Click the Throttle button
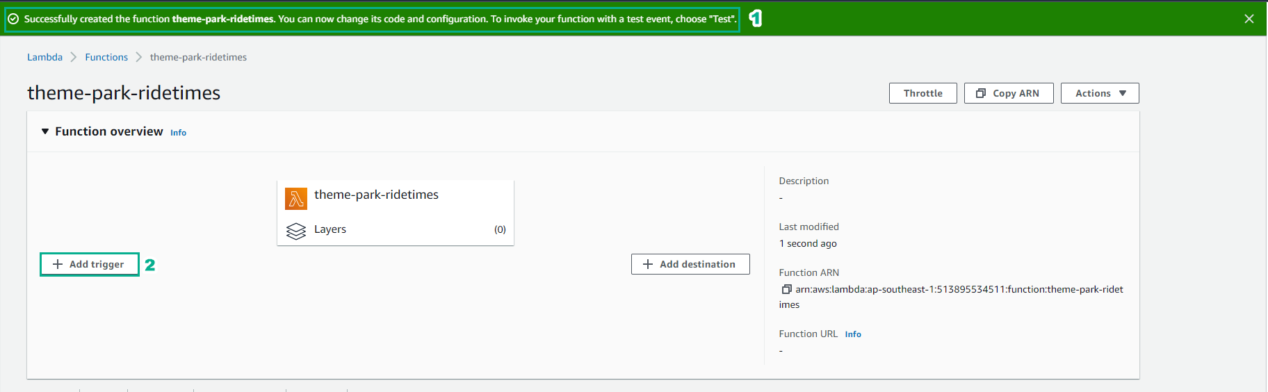 922,93
